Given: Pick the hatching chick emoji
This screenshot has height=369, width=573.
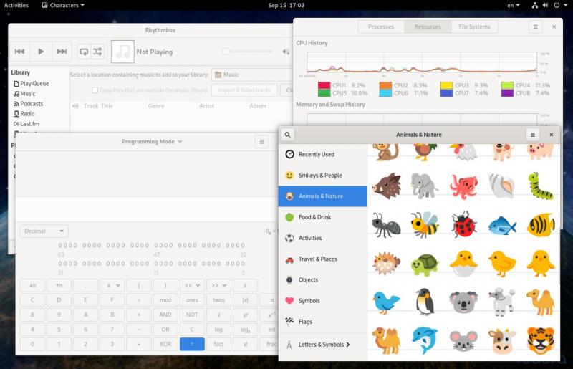Looking at the screenshot, I should click(463, 264).
